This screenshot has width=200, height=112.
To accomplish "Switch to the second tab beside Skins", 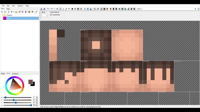I will (x=8, y=9).
